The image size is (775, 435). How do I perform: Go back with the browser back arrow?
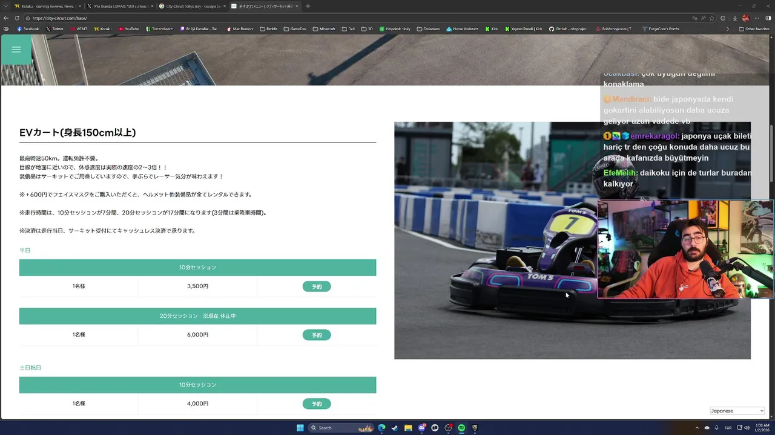click(x=6, y=18)
